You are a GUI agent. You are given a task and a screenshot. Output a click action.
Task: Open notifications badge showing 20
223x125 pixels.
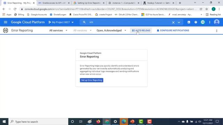point(203,22)
